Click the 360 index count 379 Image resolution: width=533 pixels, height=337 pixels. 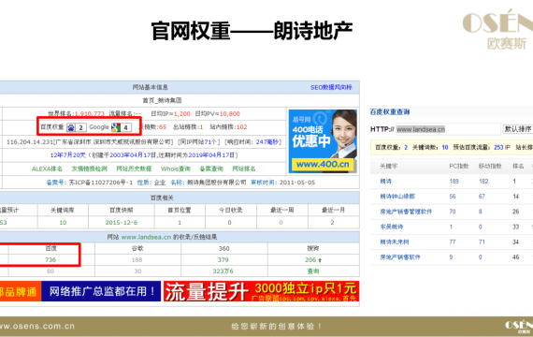tap(223, 260)
